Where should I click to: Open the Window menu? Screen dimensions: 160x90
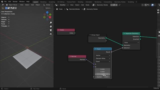coord(22,2)
